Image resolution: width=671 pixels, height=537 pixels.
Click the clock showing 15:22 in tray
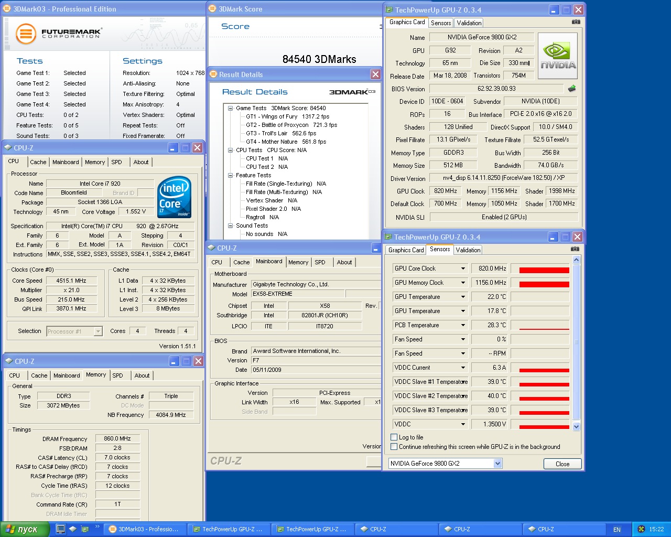pos(656,530)
